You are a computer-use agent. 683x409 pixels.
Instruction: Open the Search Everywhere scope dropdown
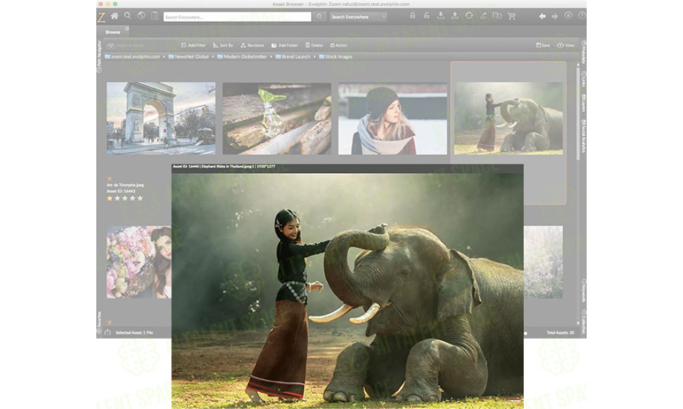click(358, 17)
